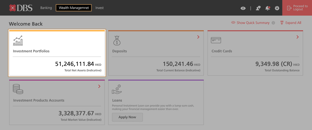
Task: Toggle Show Quick Summary
Action: [x=250, y=23]
